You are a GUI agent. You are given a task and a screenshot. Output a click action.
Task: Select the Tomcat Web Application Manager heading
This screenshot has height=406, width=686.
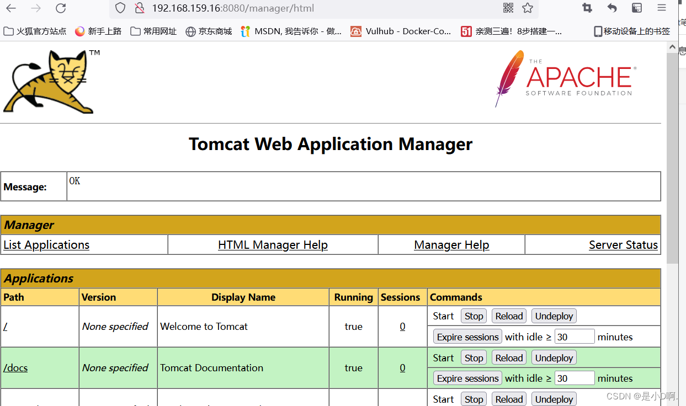point(331,144)
